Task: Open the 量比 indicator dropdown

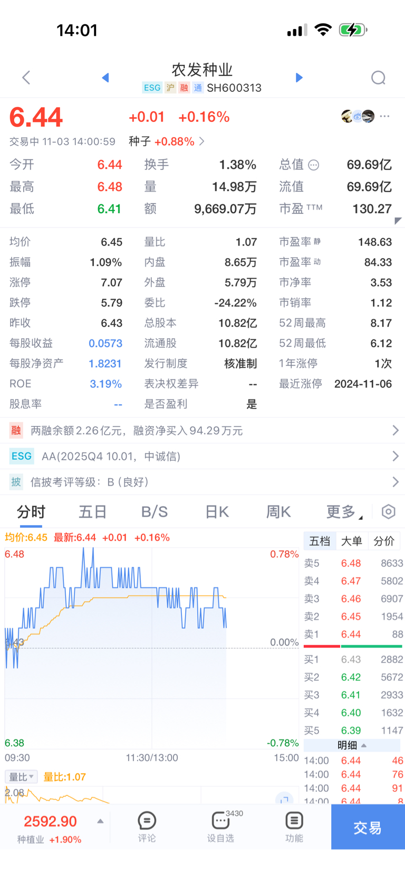Action: (21, 777)
